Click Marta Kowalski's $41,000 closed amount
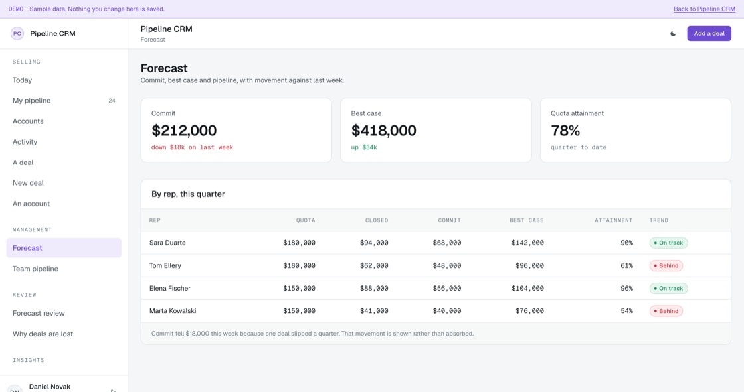The width and height of the screenshot is (744, 392). click(374, 311)
